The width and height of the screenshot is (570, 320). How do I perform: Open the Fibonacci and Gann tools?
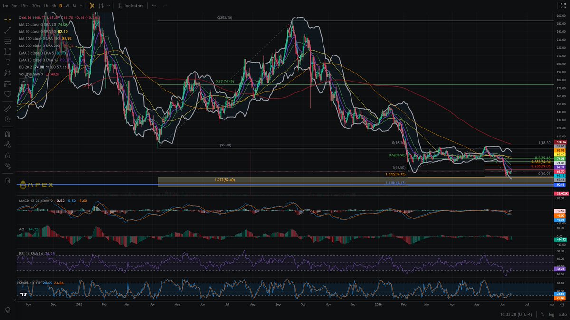(8, 41)
